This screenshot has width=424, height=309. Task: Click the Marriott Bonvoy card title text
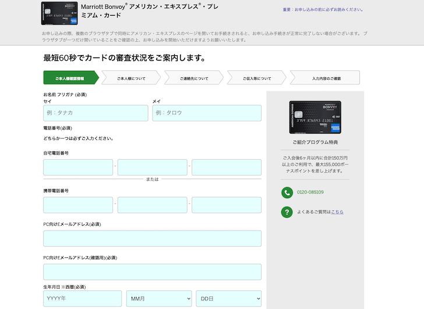click(150, 11)
